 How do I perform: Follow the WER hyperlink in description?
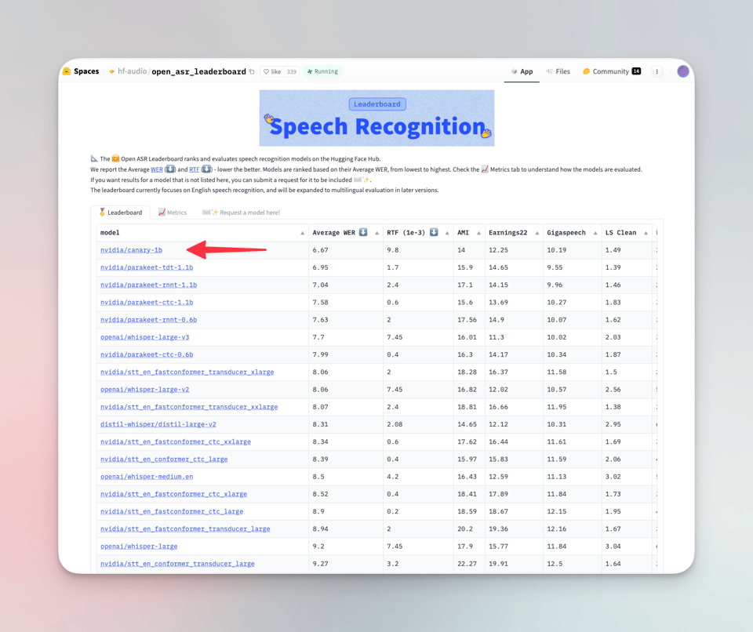(x=157, y=169)
